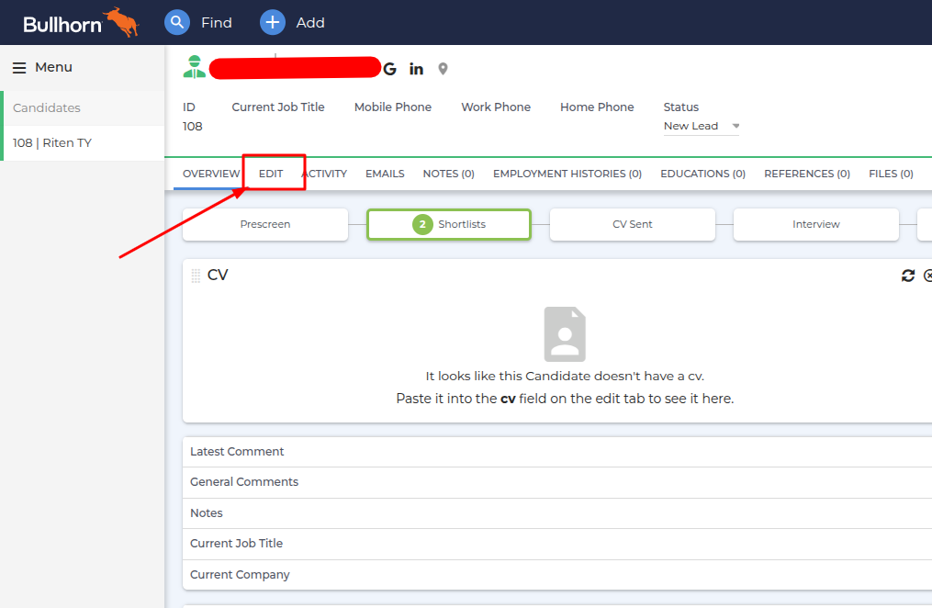
Task: Select the CV Sent stage
Action: 632,223
